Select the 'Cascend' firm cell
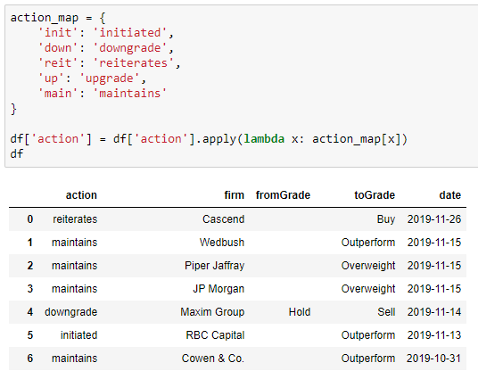This screenshot has height=371, width=478. (x=224, y=219)
